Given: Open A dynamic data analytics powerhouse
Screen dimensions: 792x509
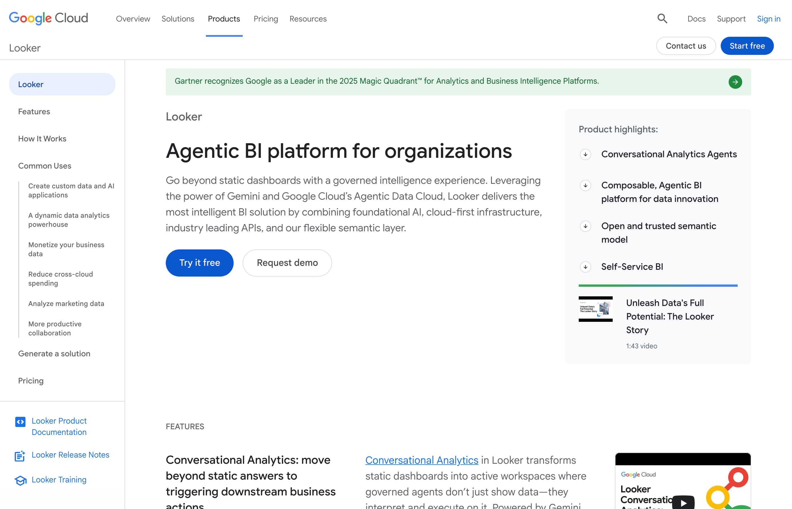Looking at the screenshot, I should point(69,220).
